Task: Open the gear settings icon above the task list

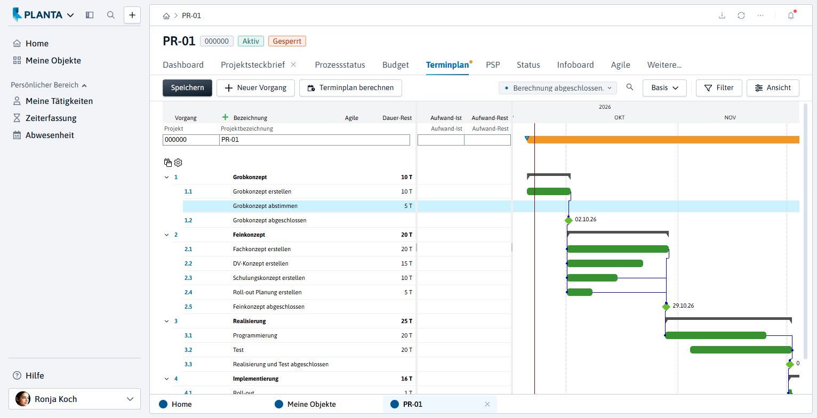Action: click(x=178, y=163)
